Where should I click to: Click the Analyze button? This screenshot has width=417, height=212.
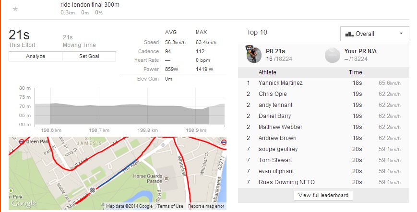(36, 56)
